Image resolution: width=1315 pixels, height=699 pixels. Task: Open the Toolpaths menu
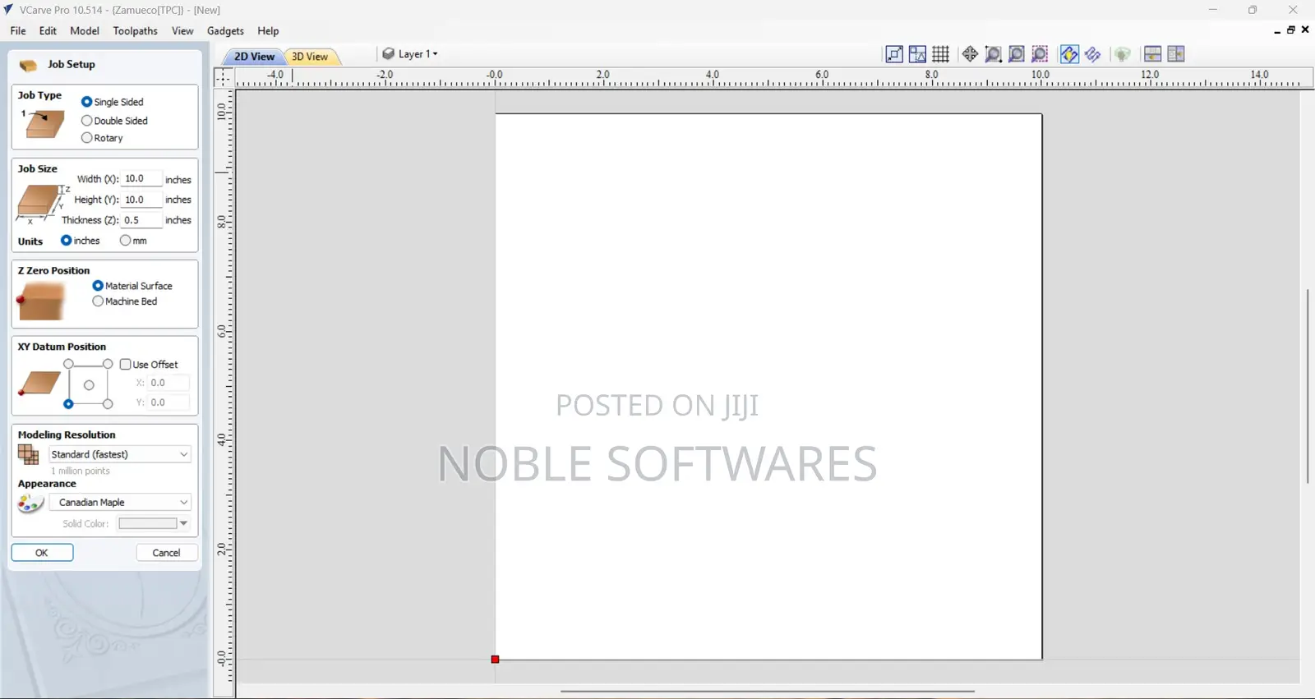(x=136, y=31)
